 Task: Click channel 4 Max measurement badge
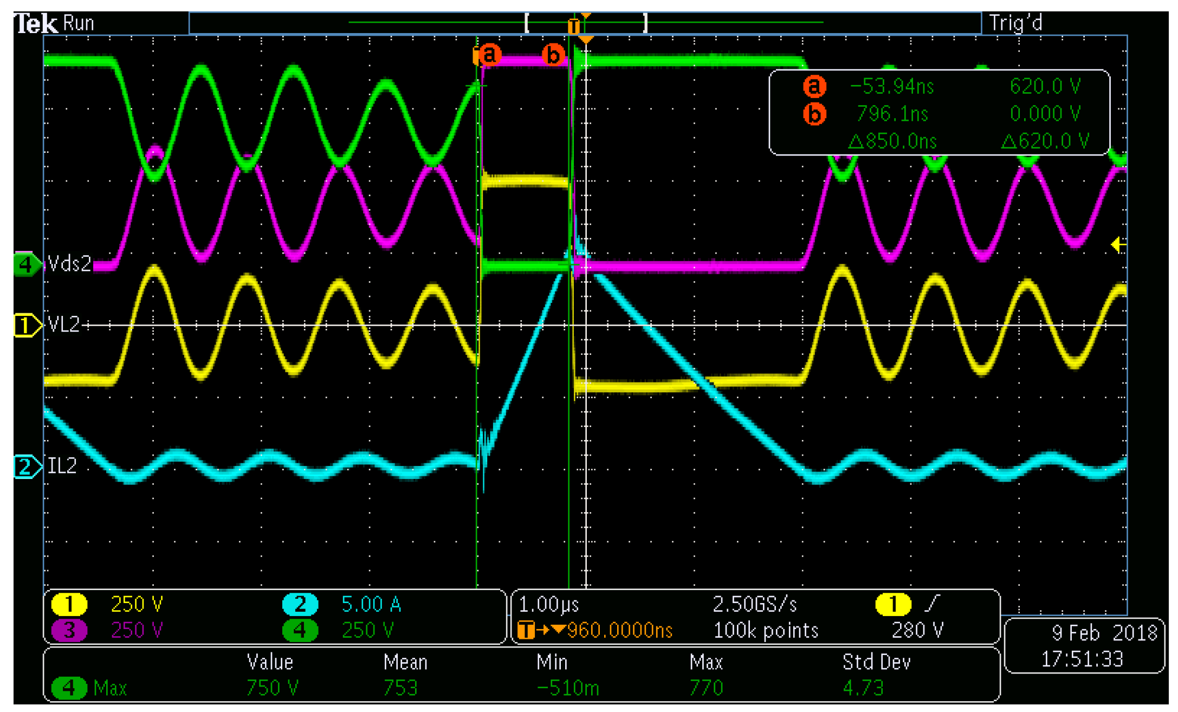(69, 688)
